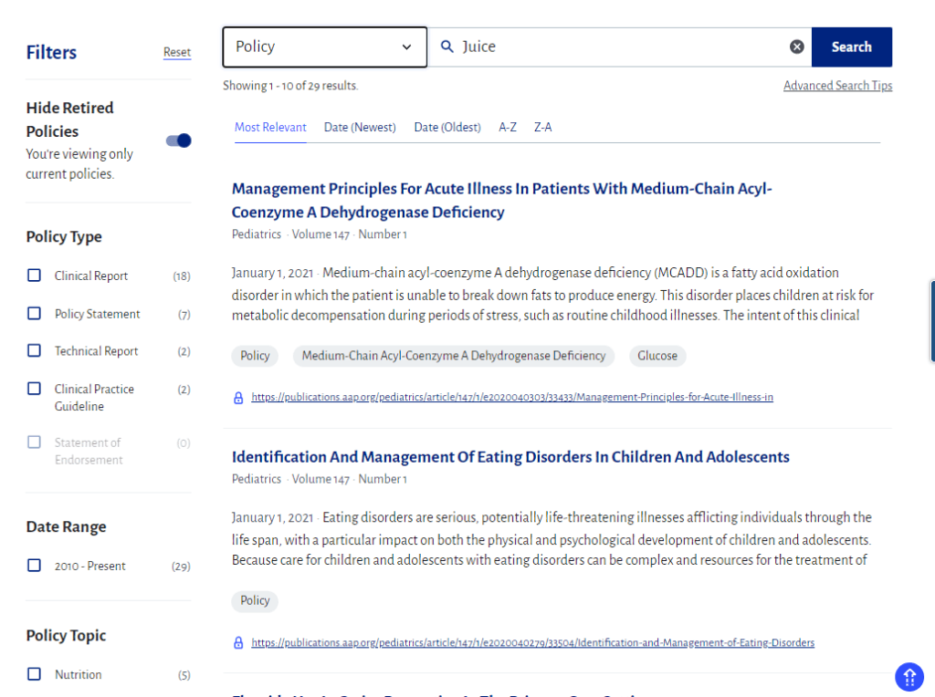Viewport: 935px width, 697px height.
Task: Click the (18) count next to Clinical Report
Action: 182,276
